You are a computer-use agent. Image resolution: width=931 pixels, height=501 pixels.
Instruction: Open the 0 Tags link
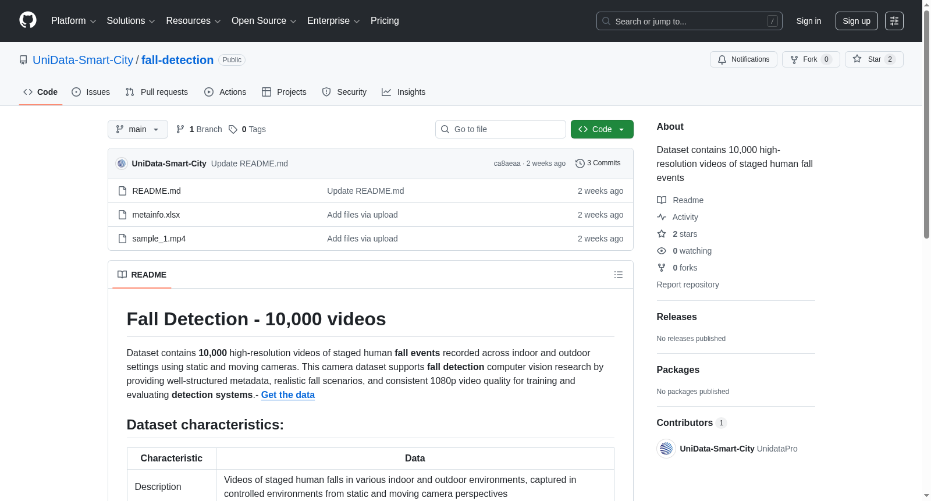click(x=247, y=129)
